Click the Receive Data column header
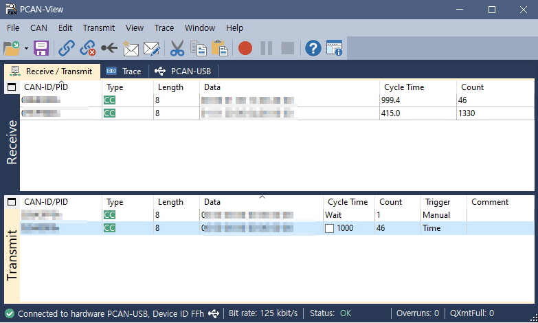This screenshot has width=538, height=323. (289, 87)
